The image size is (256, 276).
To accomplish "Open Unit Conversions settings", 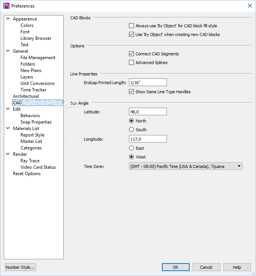I will click(38, 83).
